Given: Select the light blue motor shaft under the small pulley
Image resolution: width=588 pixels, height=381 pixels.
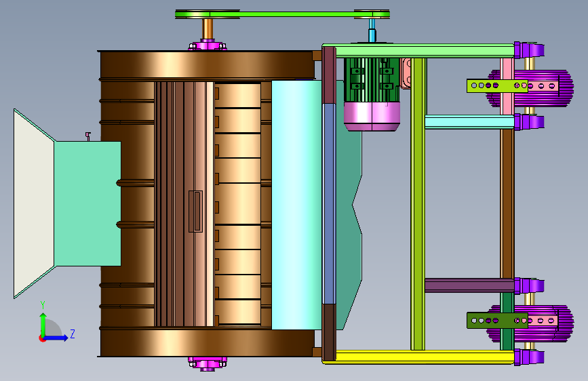Looking at the screenshot, I should (x=372, y=31).
